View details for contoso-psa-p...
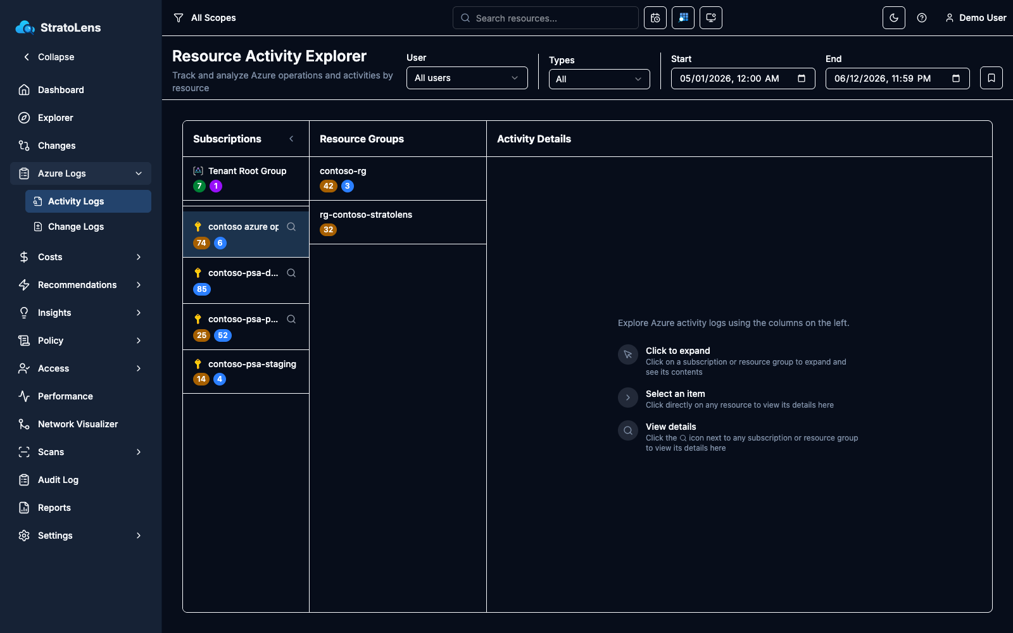 coord(291,319)
